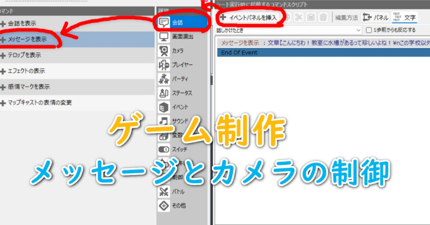Add the マップキャストの表情の変更 command

point(77,102)
